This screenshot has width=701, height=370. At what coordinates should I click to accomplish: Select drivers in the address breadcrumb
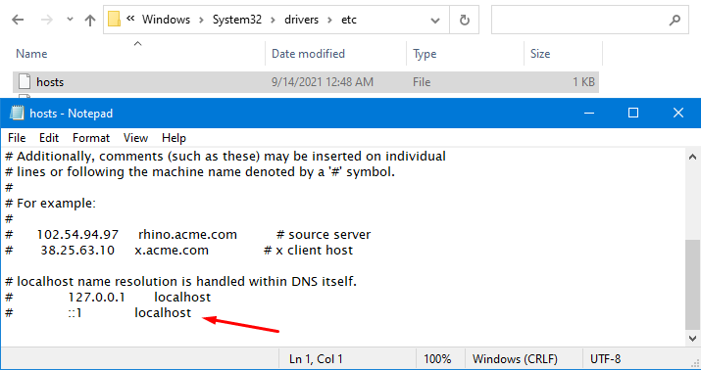[x=301, y=20]
